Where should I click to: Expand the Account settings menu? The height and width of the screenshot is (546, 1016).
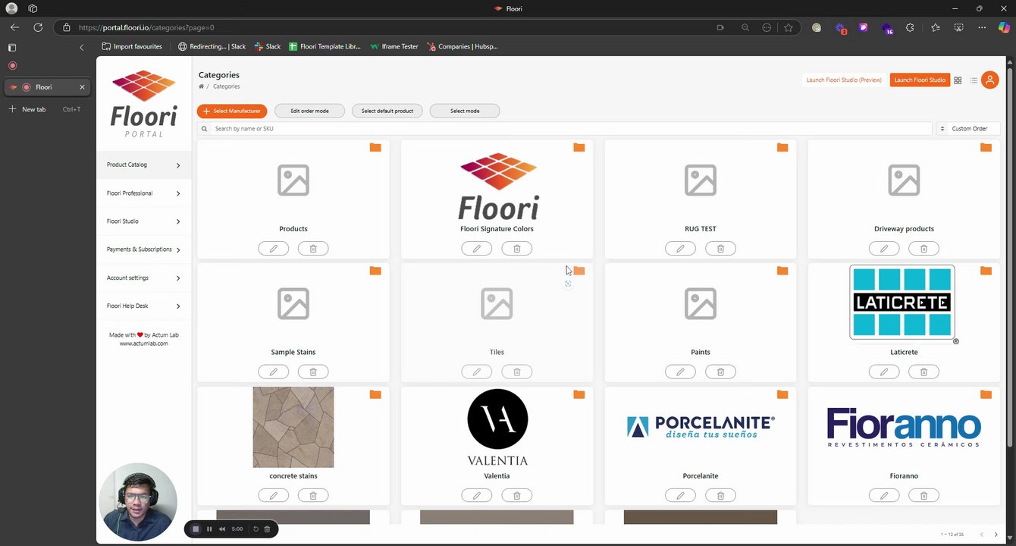[x=143, y=278]
